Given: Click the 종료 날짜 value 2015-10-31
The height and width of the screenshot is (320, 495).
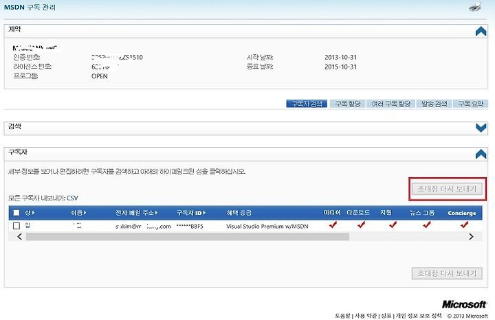Looking at the screenshot, I should coord(340,67).
